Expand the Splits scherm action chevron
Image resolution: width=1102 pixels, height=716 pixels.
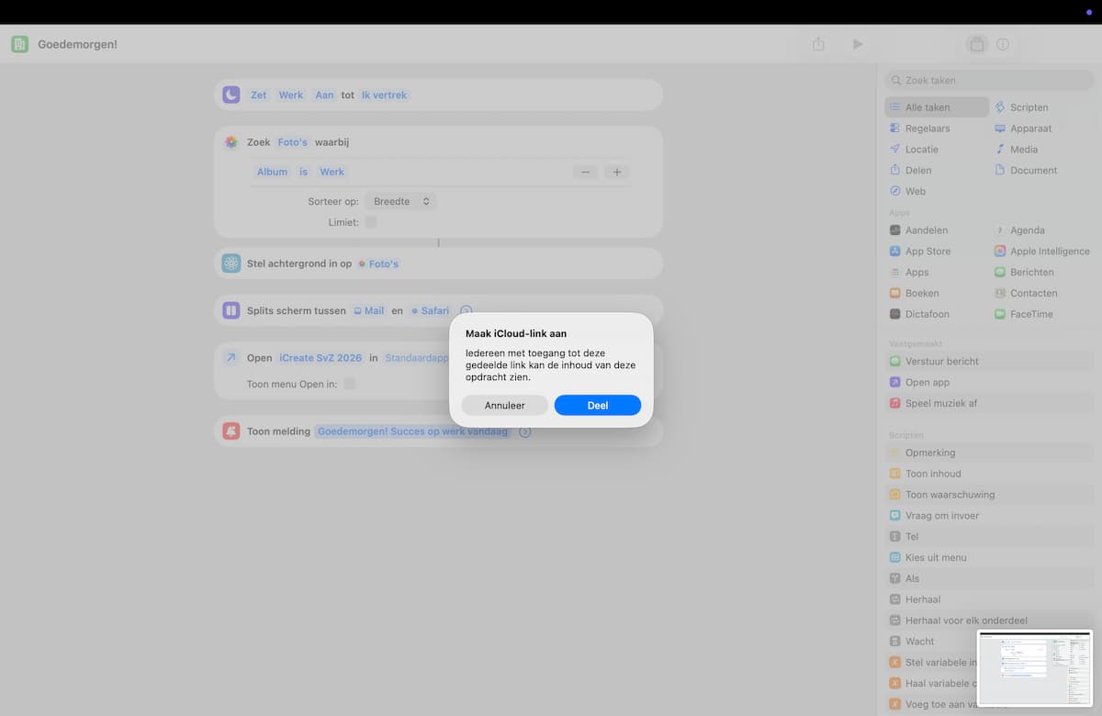[466, 310]
